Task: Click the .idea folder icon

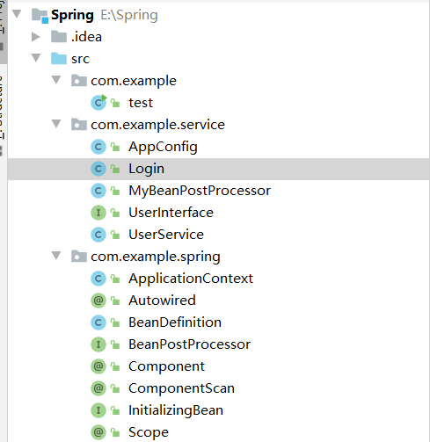Action: [x=59, y=37]
